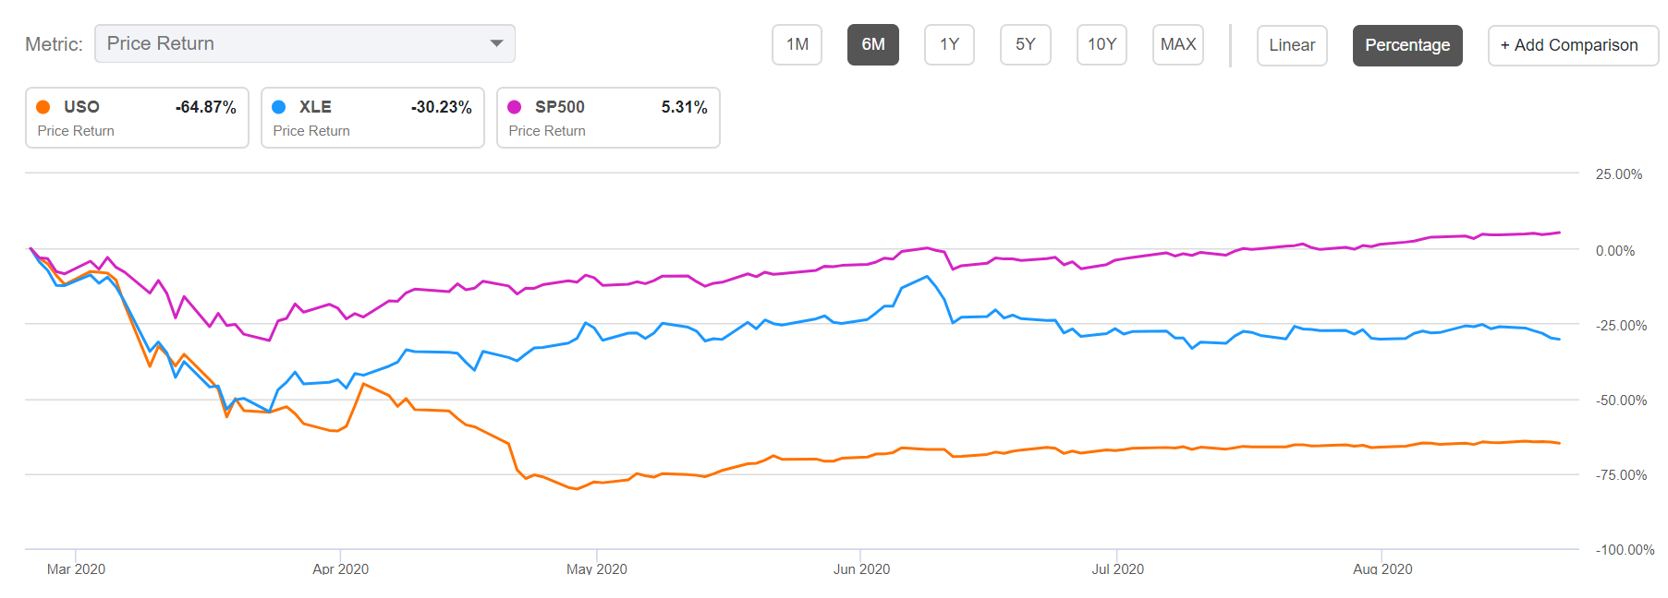Toggle the 6M period selection
Viewport: 1668px width, 598px height.
pos(872,43)
